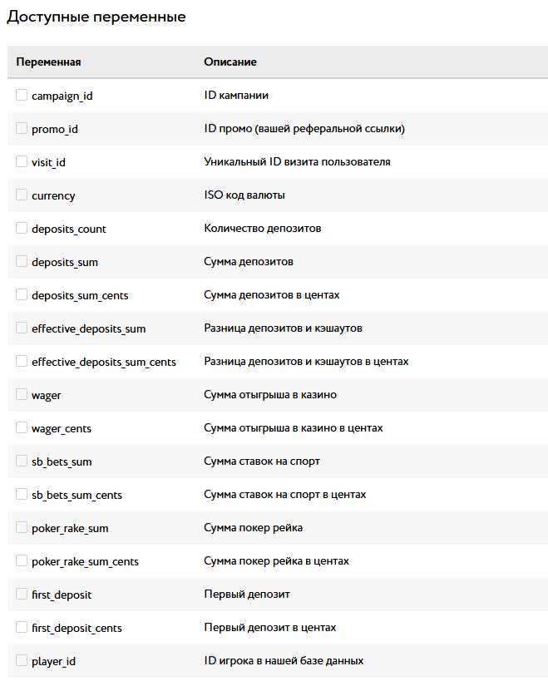Enable the poker_rake_sum checkbox
Image resolution: width=548 pixels, height=686 pixels.
pyautogui.click(x=22, y=527)
